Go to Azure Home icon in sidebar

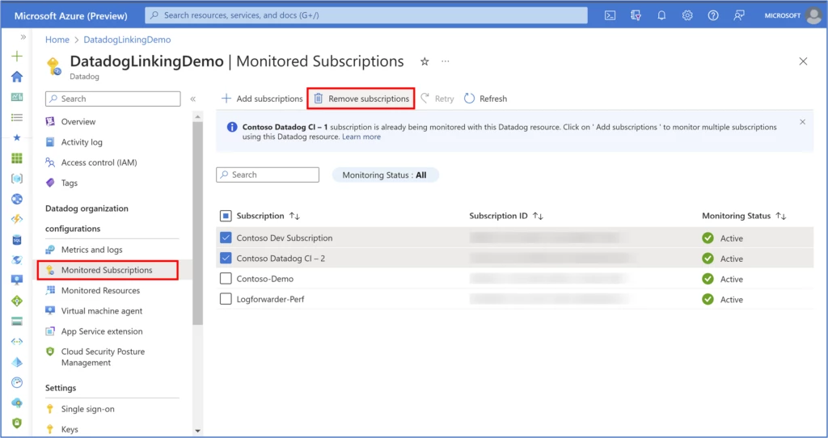pyautogui.click(x=17, y=77)
